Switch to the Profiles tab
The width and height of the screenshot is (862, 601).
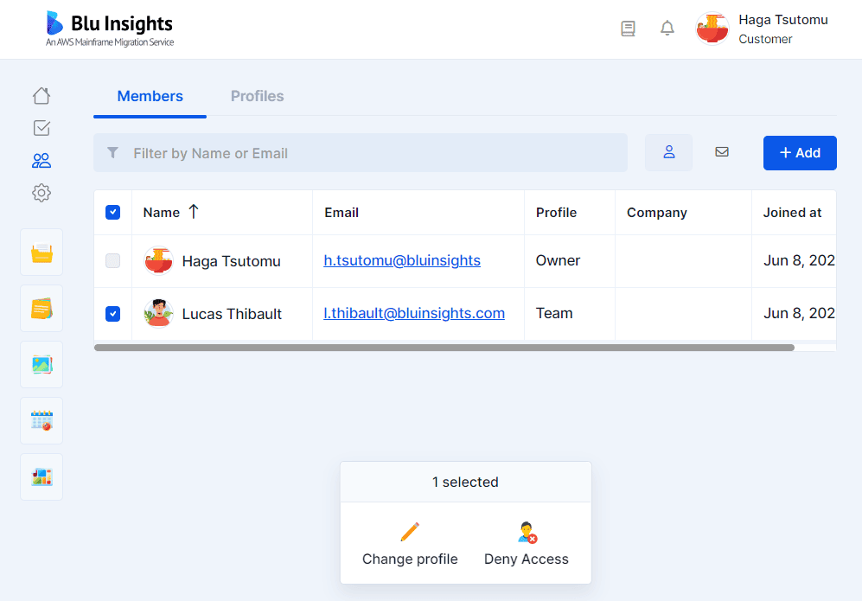coord(257,96)
